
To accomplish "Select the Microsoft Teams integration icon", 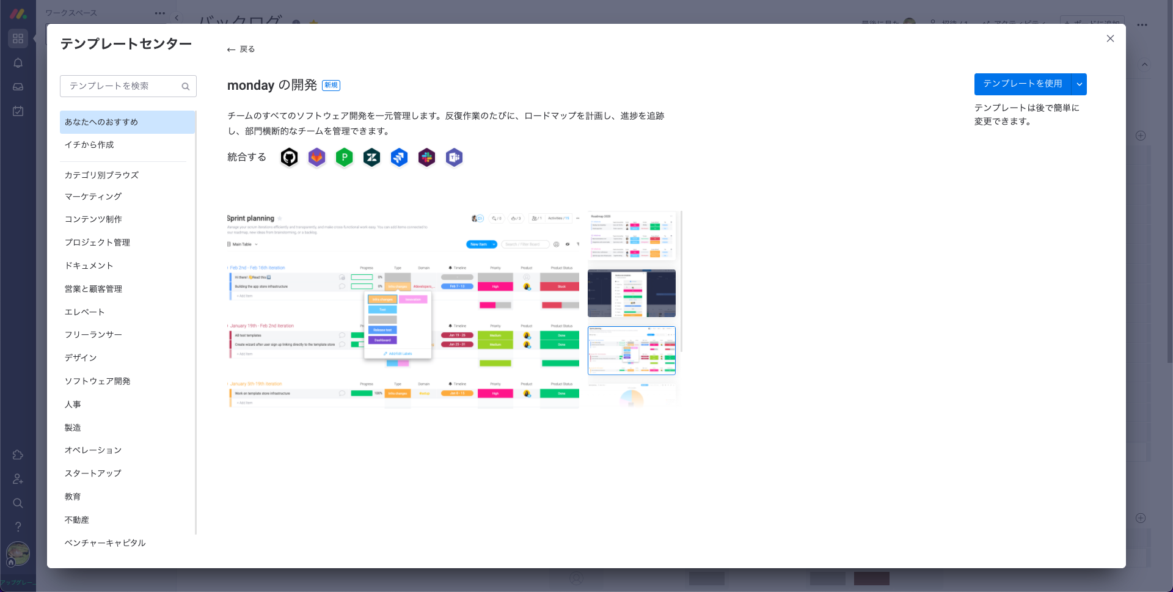I will point(454,157).
